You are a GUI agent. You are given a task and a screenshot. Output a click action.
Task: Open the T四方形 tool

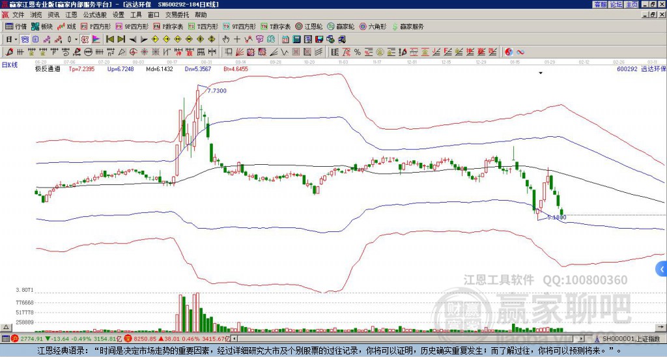[x=203, y=26]
